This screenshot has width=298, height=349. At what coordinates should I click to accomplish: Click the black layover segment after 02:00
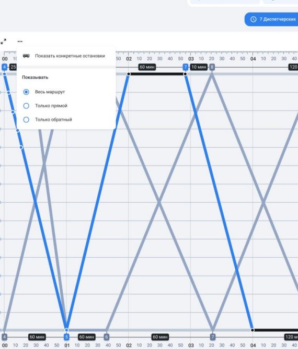tap(157, 74)
